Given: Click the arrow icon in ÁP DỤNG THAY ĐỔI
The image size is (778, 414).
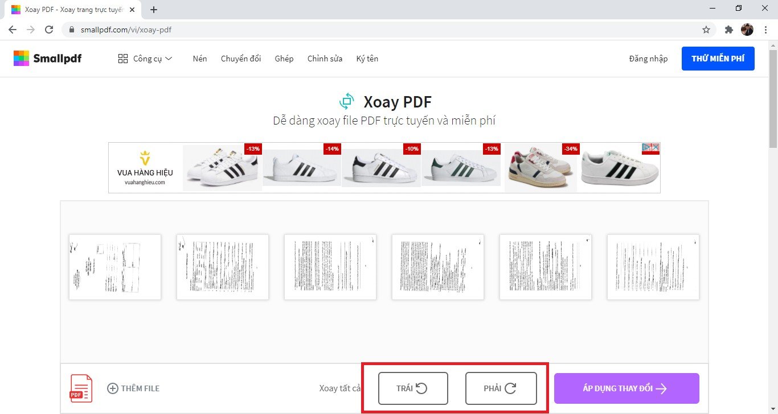Looking at the screenshot, I should tap(661, 388).
